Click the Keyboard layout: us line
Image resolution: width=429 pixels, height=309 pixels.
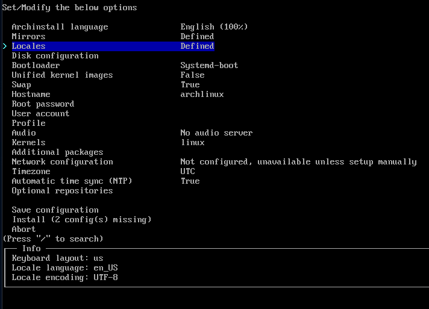[x=57, y=258]
